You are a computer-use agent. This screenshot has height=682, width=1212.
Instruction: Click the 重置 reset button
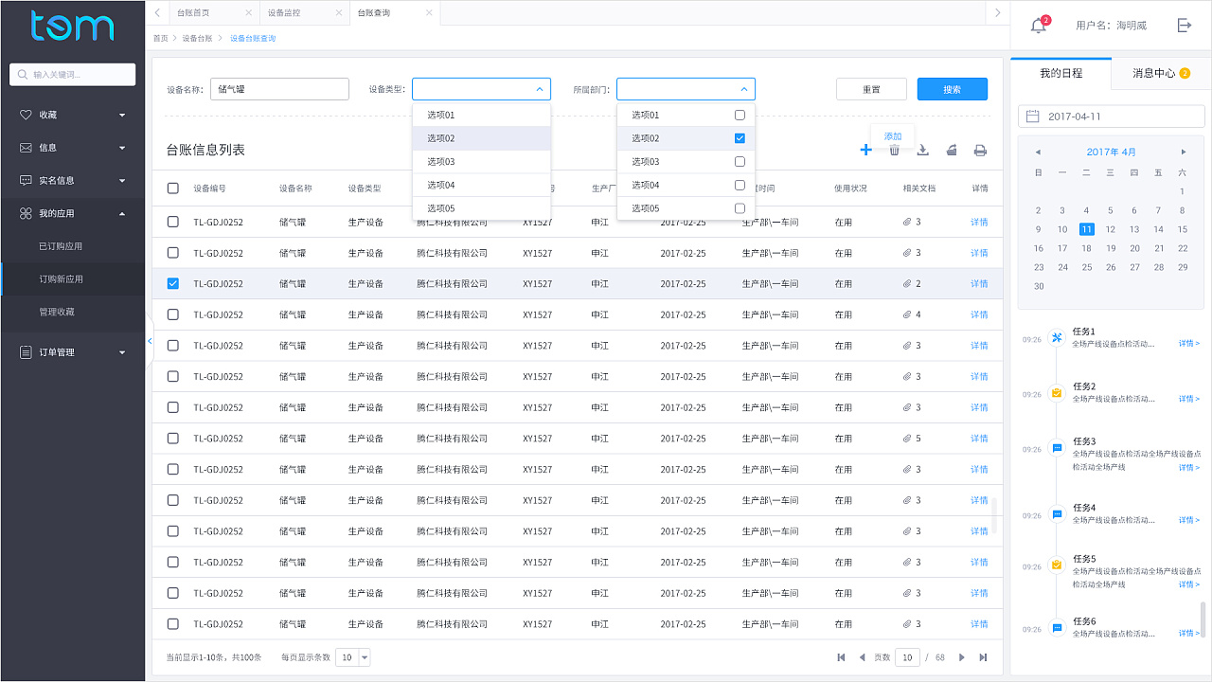871,89
